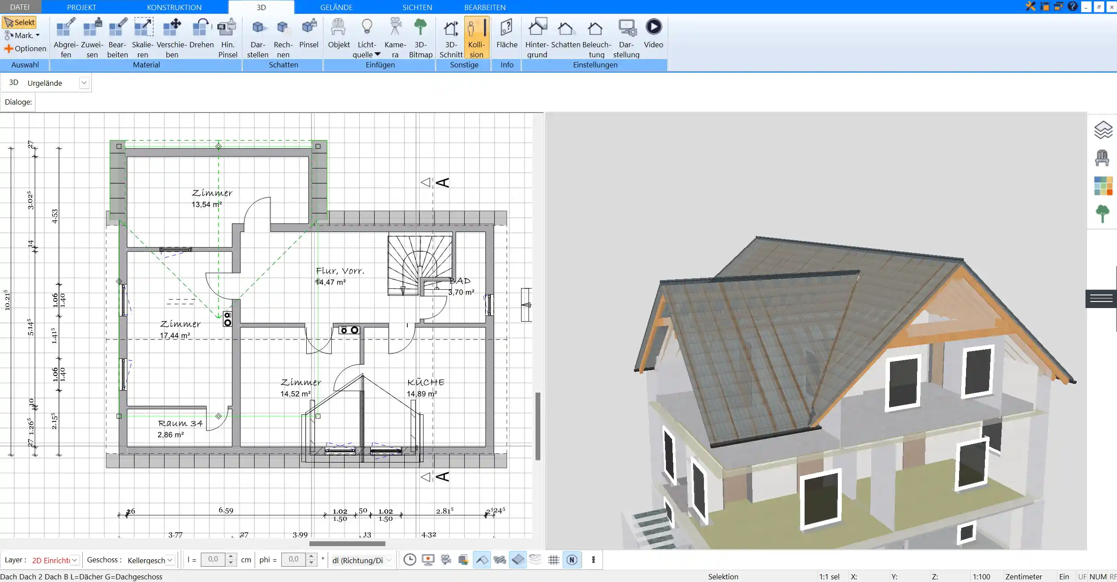This screenshot has width=1117, height=582.
Task: Toggle the beams visibility icon
Action: click(500, 560)
